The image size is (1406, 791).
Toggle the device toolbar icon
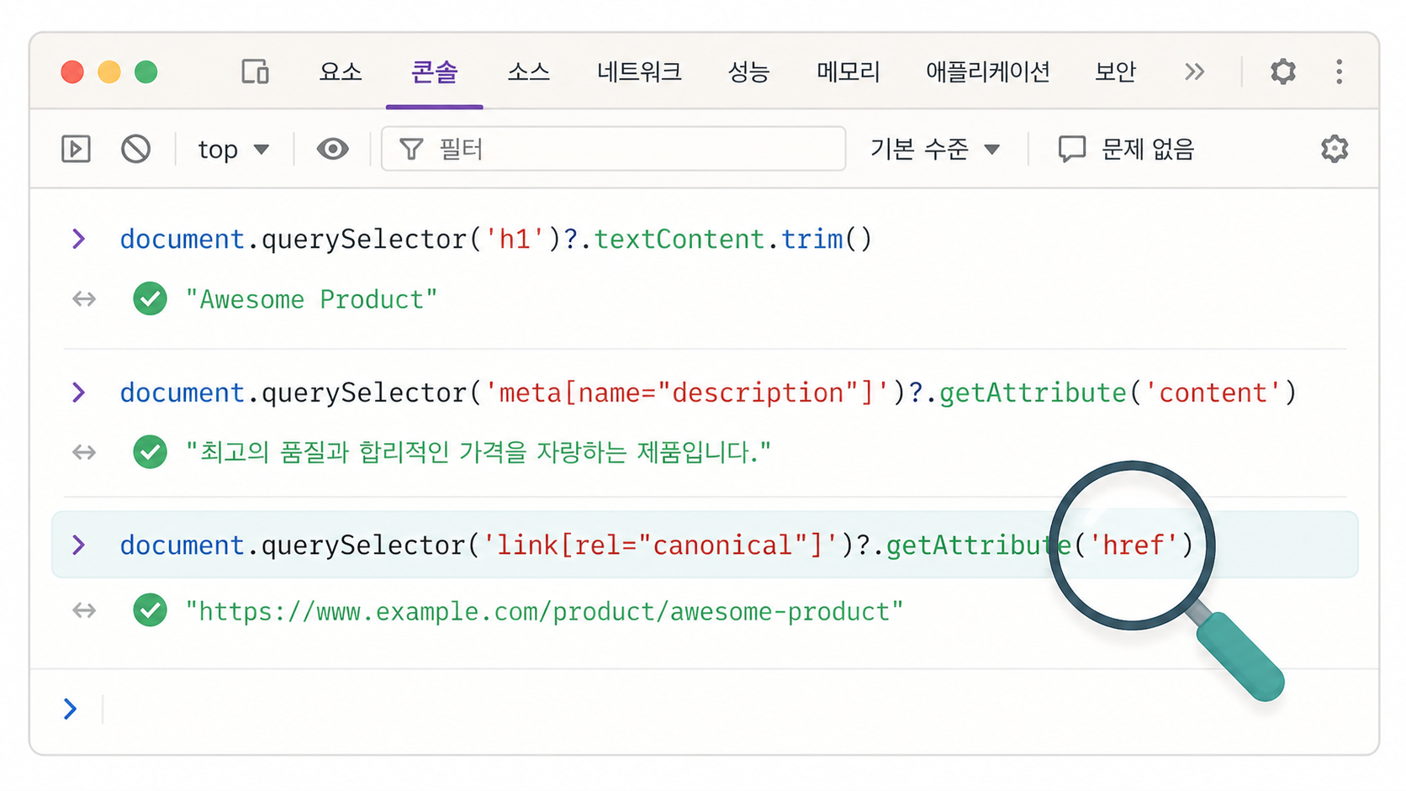255,71
